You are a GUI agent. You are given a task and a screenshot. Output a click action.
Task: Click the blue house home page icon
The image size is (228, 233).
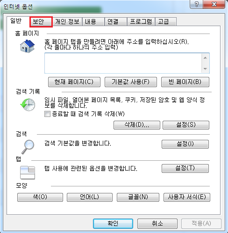28,46
